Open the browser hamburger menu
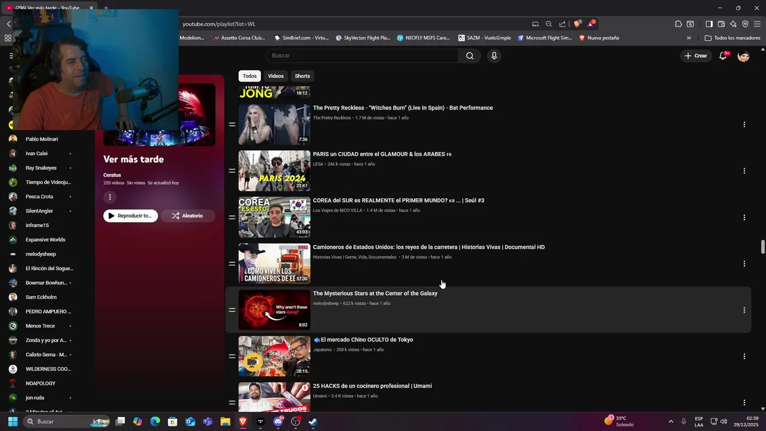This screenshot has height=431, width=766. tap(757, 24)
